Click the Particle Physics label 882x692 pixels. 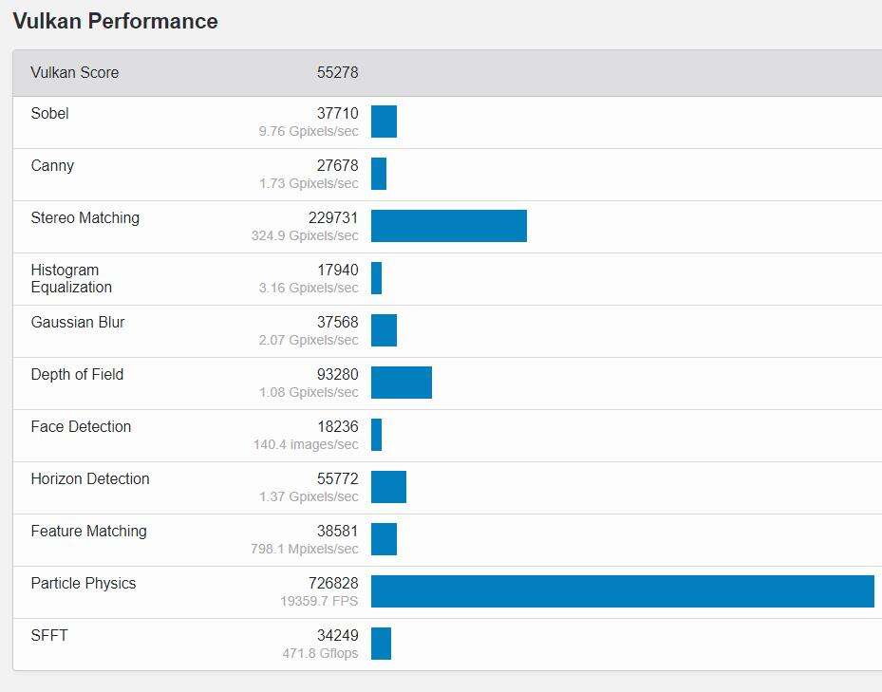click(x=83, y=584)
